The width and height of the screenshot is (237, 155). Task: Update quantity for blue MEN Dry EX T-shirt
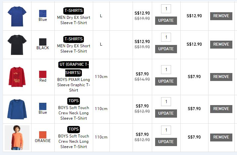166,20
